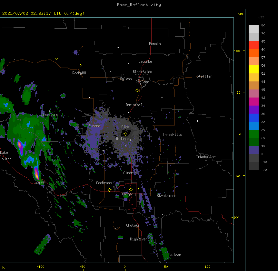Pick the bright yellow 51–54 dBZ legend swatch

[x=253, y=69]
